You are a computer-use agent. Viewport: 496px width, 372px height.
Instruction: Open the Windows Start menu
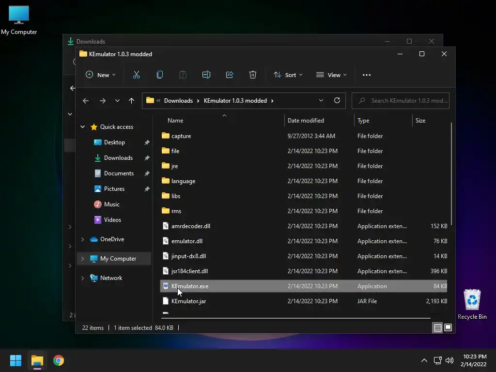tap(15, 360)
